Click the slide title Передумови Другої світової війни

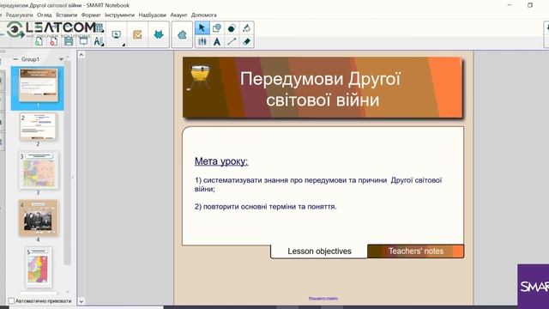321,89
